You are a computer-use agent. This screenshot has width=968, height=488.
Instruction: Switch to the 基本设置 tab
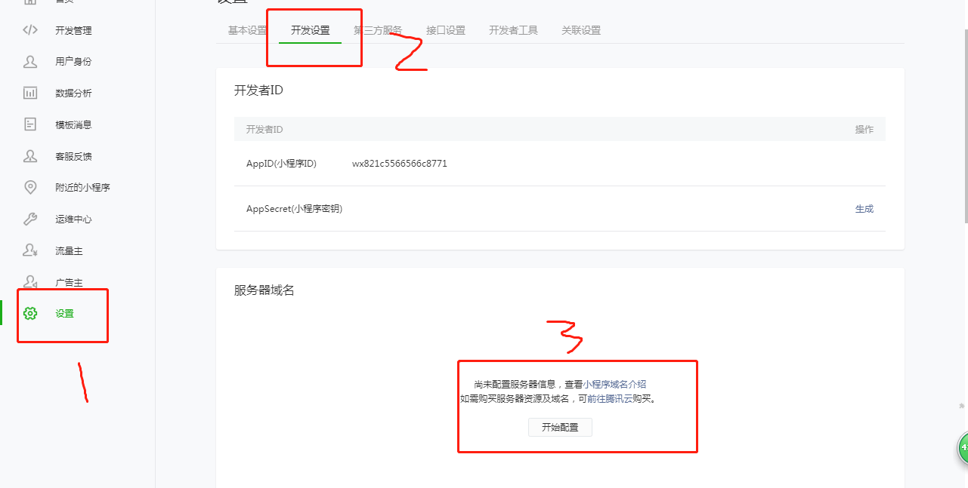point(248,31)
